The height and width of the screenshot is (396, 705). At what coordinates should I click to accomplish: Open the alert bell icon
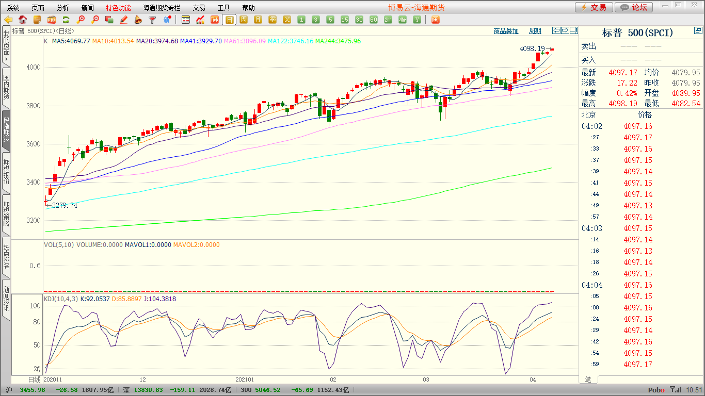coord(138,20)
